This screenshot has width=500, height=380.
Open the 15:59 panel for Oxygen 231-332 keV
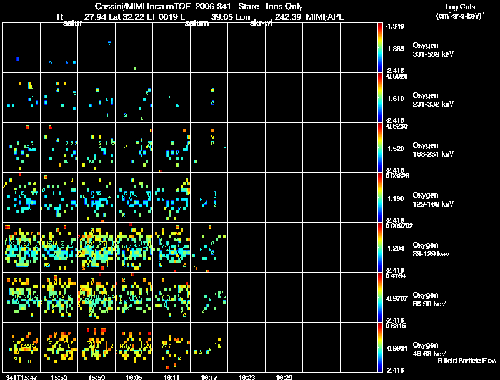pos(97,98)
